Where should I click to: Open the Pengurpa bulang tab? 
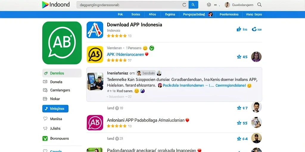click(194, 14)
